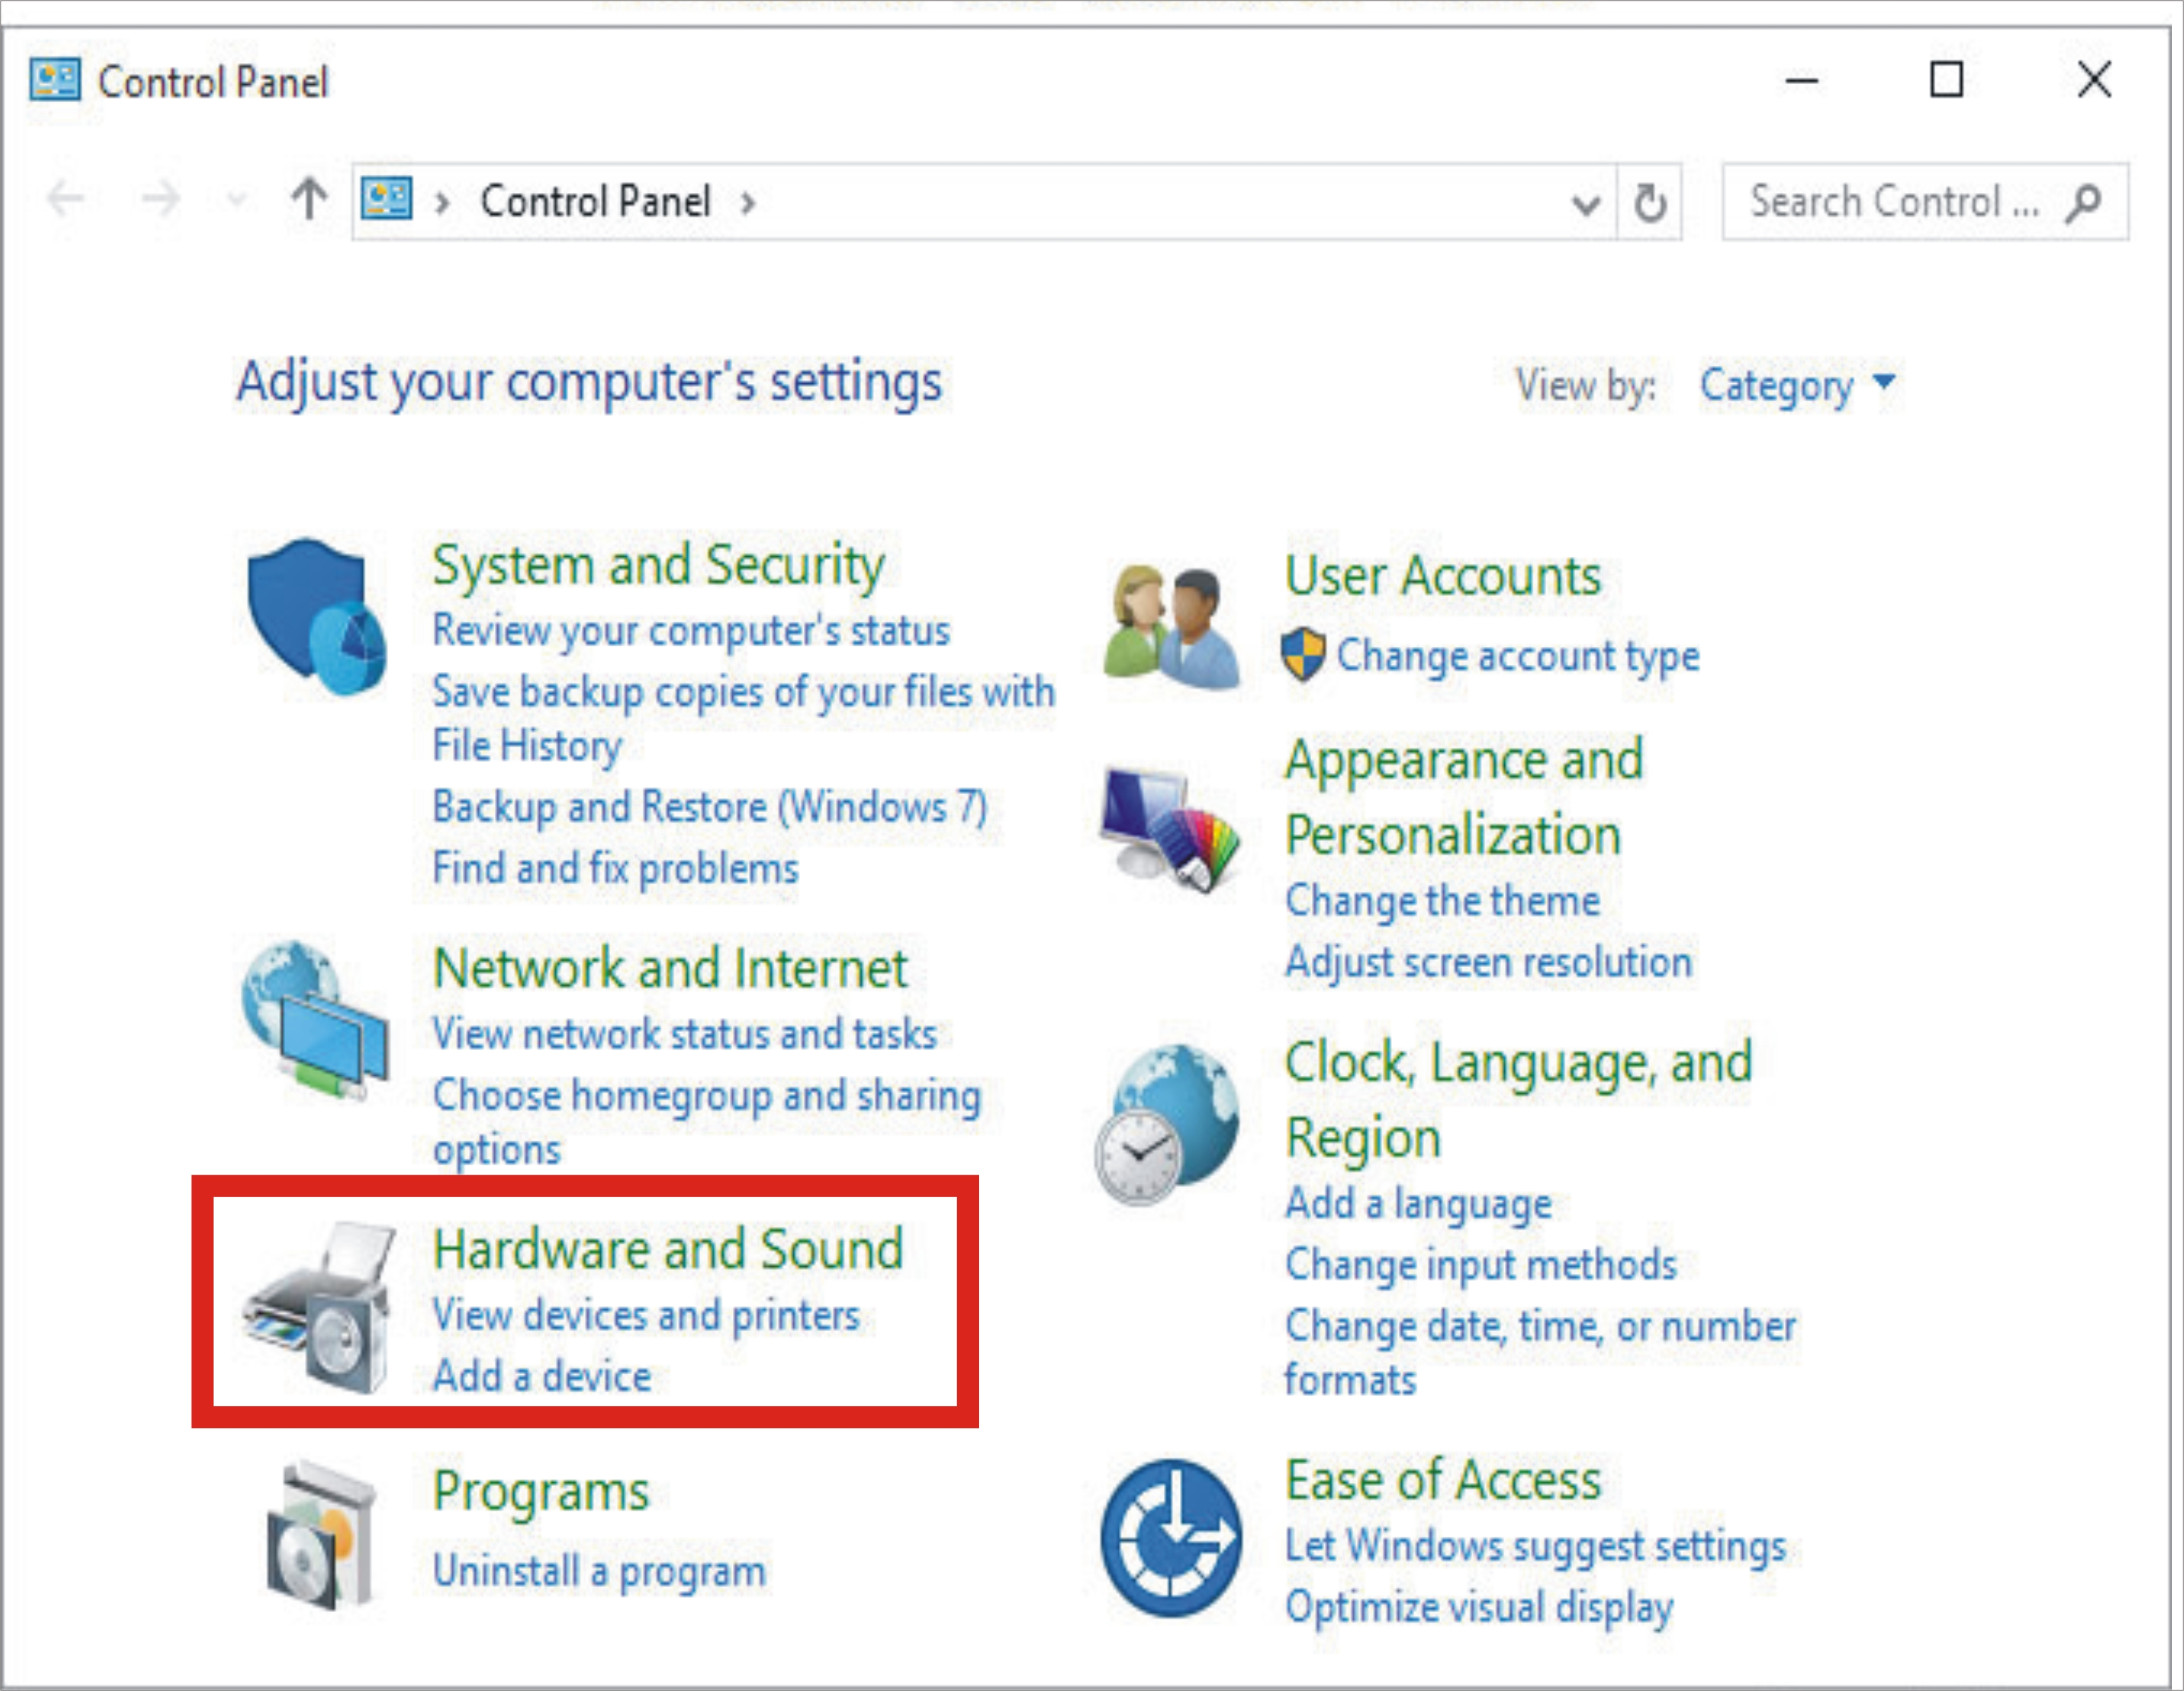
Task: Click the System and Security shield icon
Action: [x=316, y=616]
